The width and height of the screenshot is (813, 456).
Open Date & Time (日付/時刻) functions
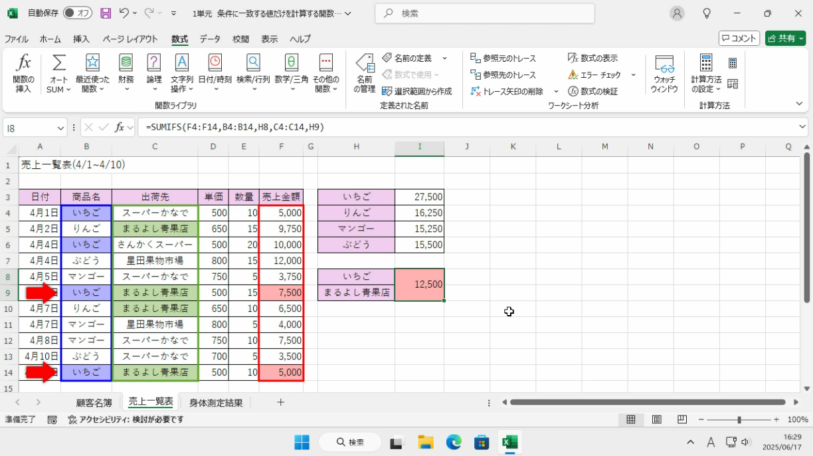tap(215, 74)
